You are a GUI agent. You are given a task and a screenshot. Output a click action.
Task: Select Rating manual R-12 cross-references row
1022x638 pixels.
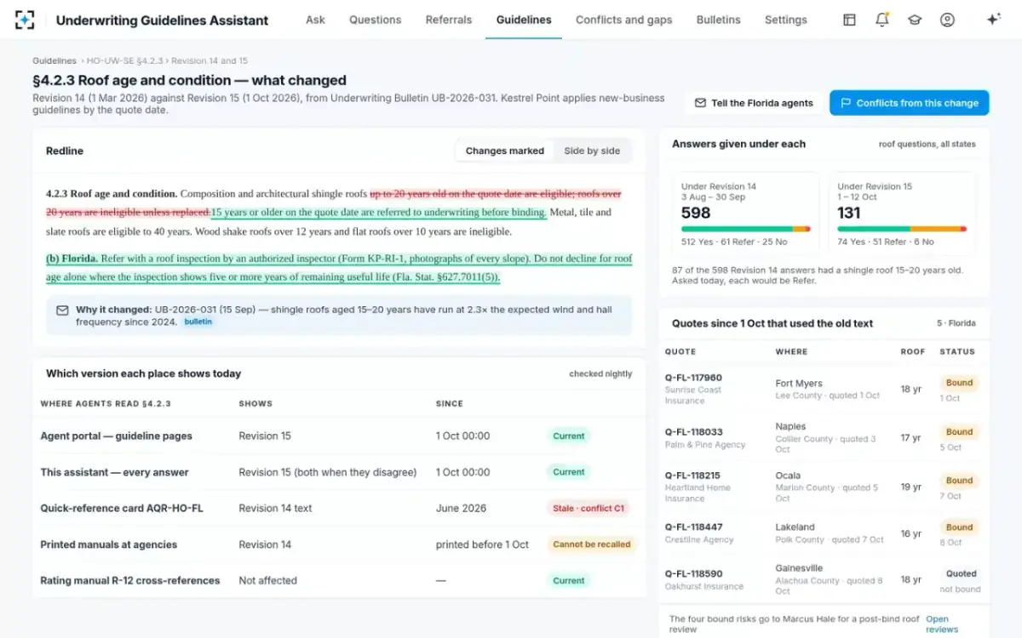[x=339, y=580]
